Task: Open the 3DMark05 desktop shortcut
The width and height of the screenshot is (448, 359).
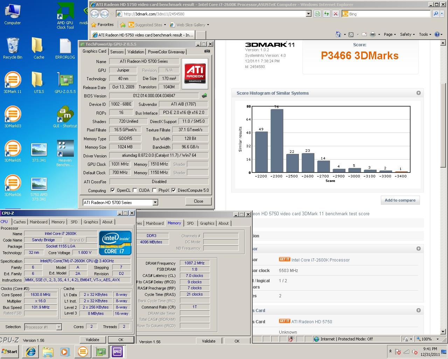Action: click(13, 151)
